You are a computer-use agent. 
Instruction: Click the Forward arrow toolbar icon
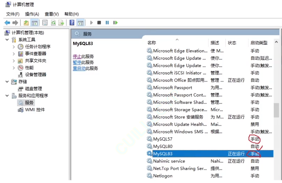[15, 23]
